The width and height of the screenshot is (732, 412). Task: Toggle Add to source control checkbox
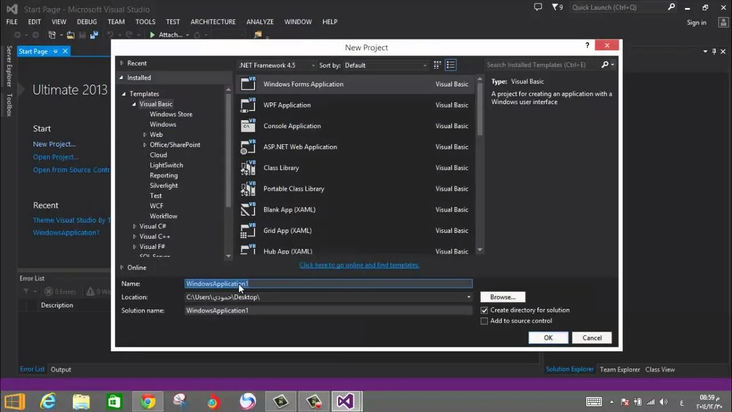pyautogui.click(x=484, y=321)
